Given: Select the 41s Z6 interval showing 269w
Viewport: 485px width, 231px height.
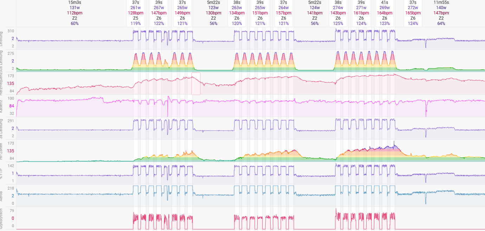Looking at the screenshot, I should click(x=384, y=12).
